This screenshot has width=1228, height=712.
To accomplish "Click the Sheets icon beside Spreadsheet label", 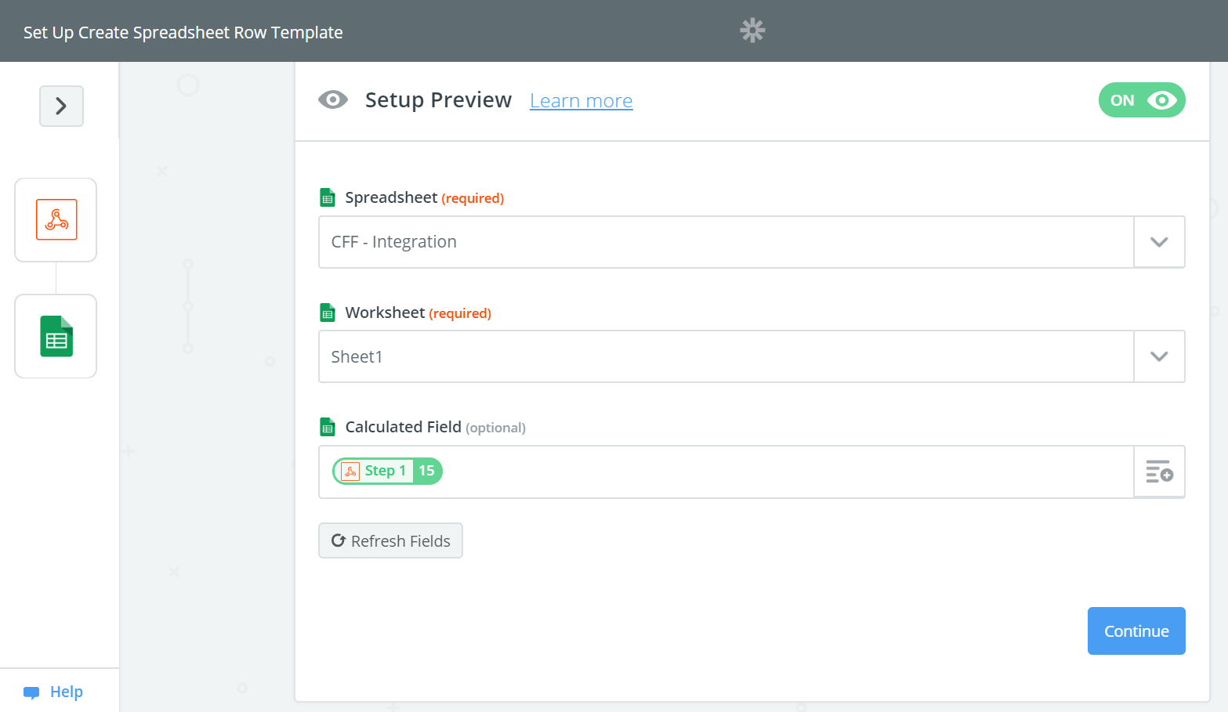I will [328, 198].
